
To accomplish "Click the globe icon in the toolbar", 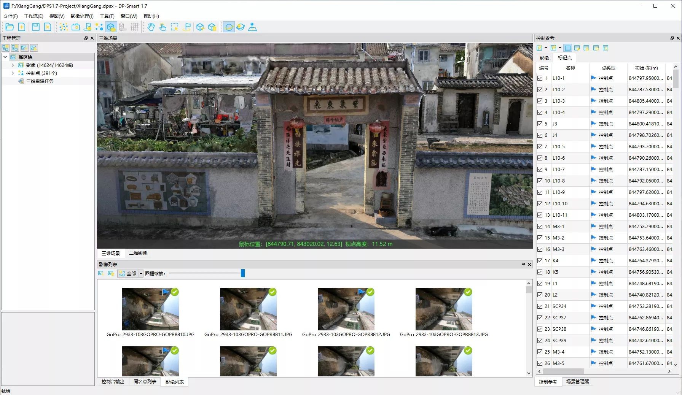I will (x=240, y=27).
